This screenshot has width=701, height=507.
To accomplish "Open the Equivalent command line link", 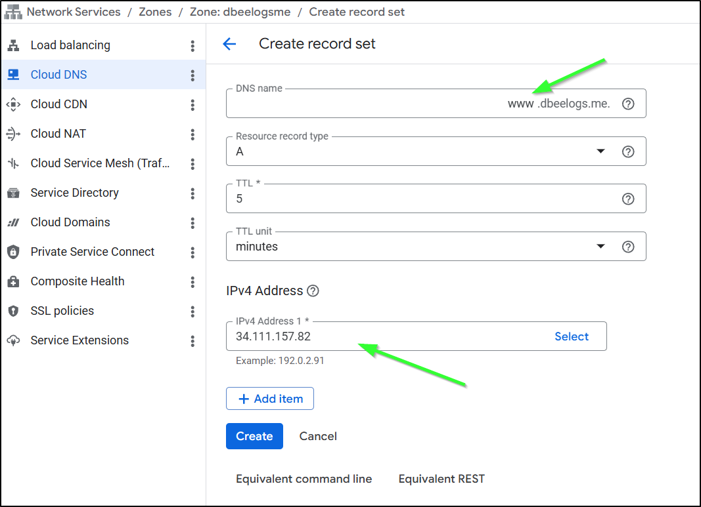I will pos(304,479).
